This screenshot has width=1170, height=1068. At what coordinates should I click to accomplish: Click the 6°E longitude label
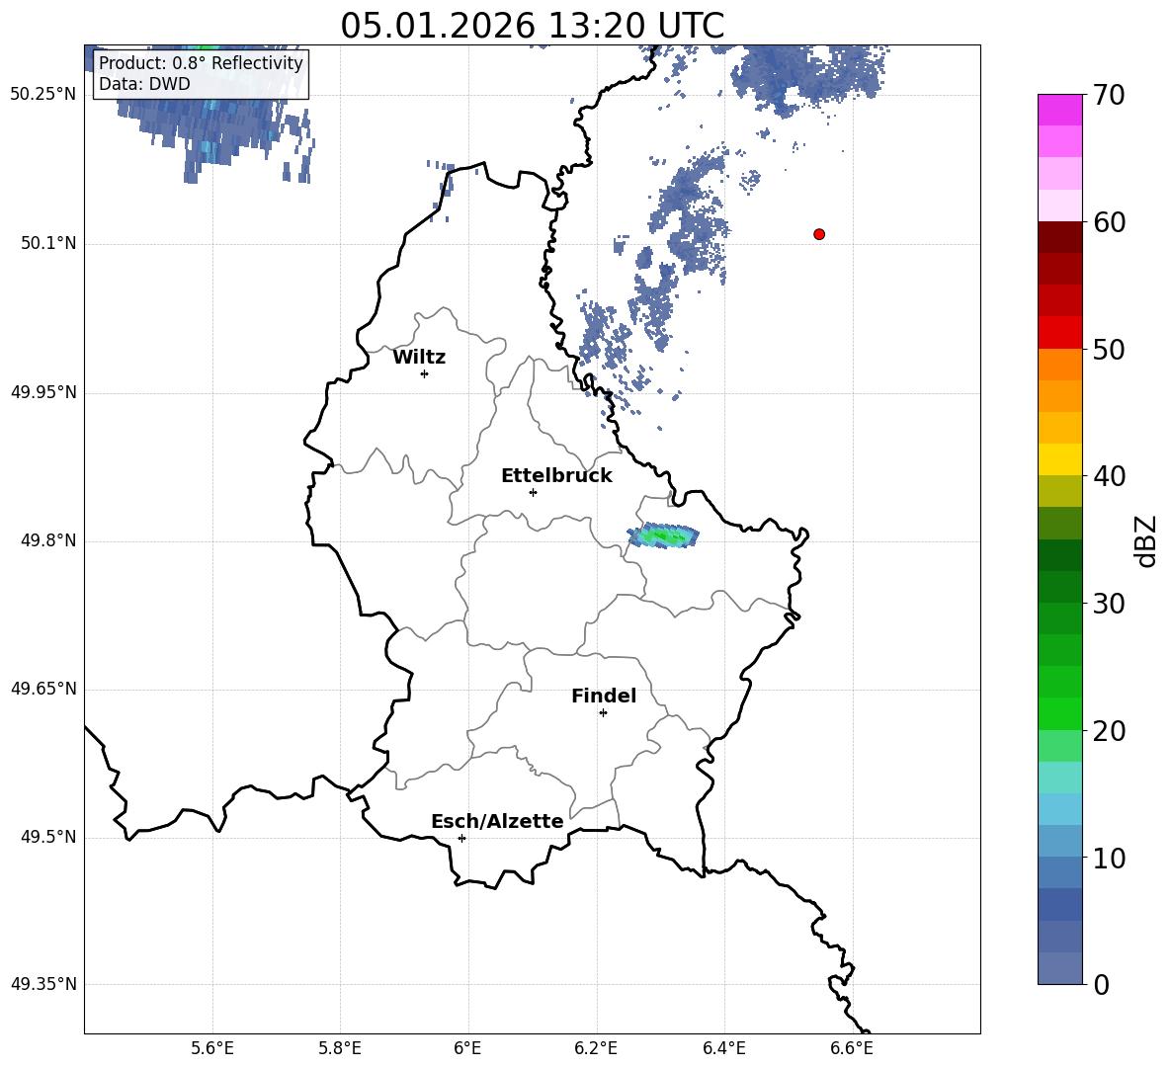(467, 1048)
